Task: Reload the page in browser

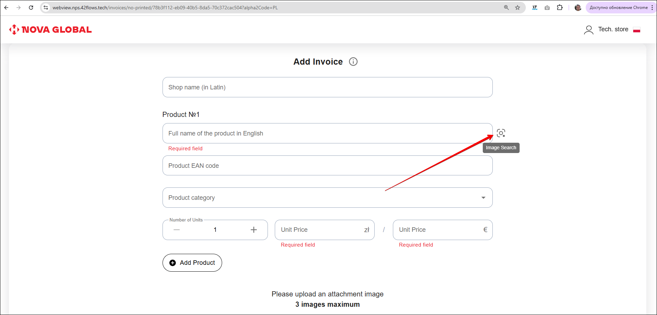Action: (31, 8)
